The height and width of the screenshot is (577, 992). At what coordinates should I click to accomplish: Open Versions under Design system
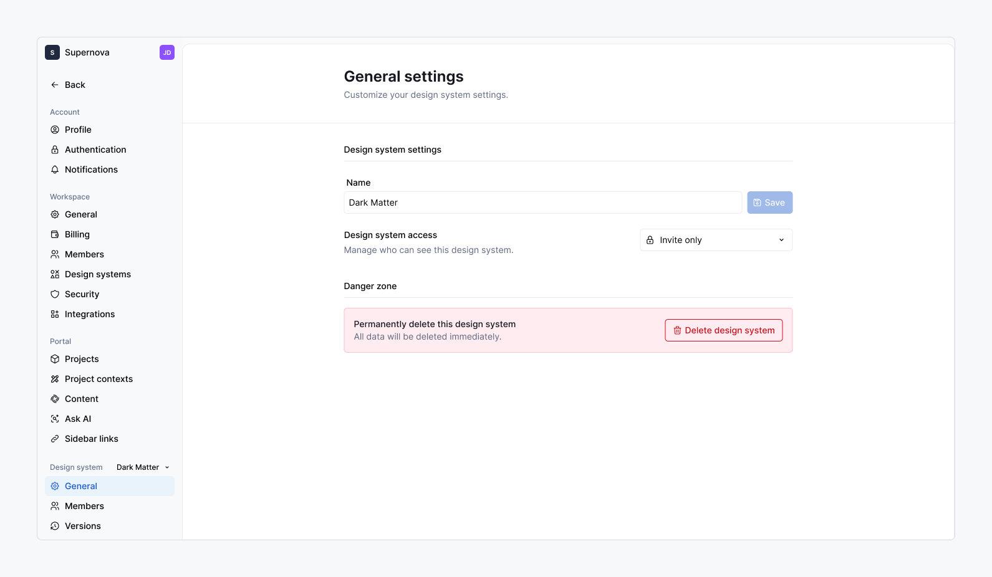(110, 526)
